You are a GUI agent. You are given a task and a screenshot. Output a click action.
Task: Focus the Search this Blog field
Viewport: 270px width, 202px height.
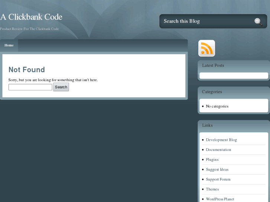(206, 21)
